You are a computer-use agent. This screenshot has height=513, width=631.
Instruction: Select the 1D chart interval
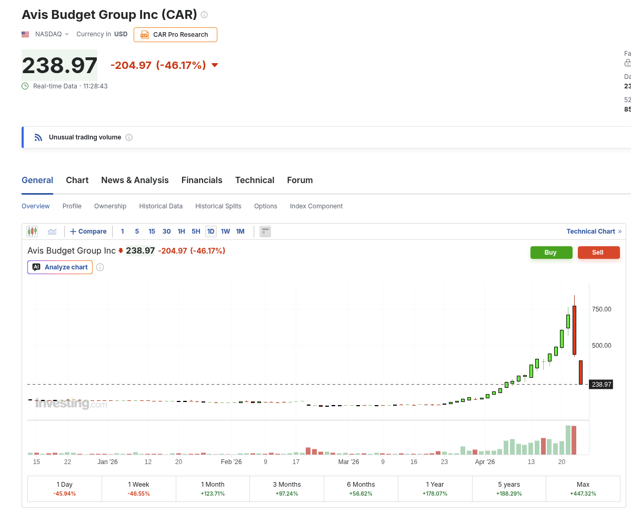(x=211, y=232)
